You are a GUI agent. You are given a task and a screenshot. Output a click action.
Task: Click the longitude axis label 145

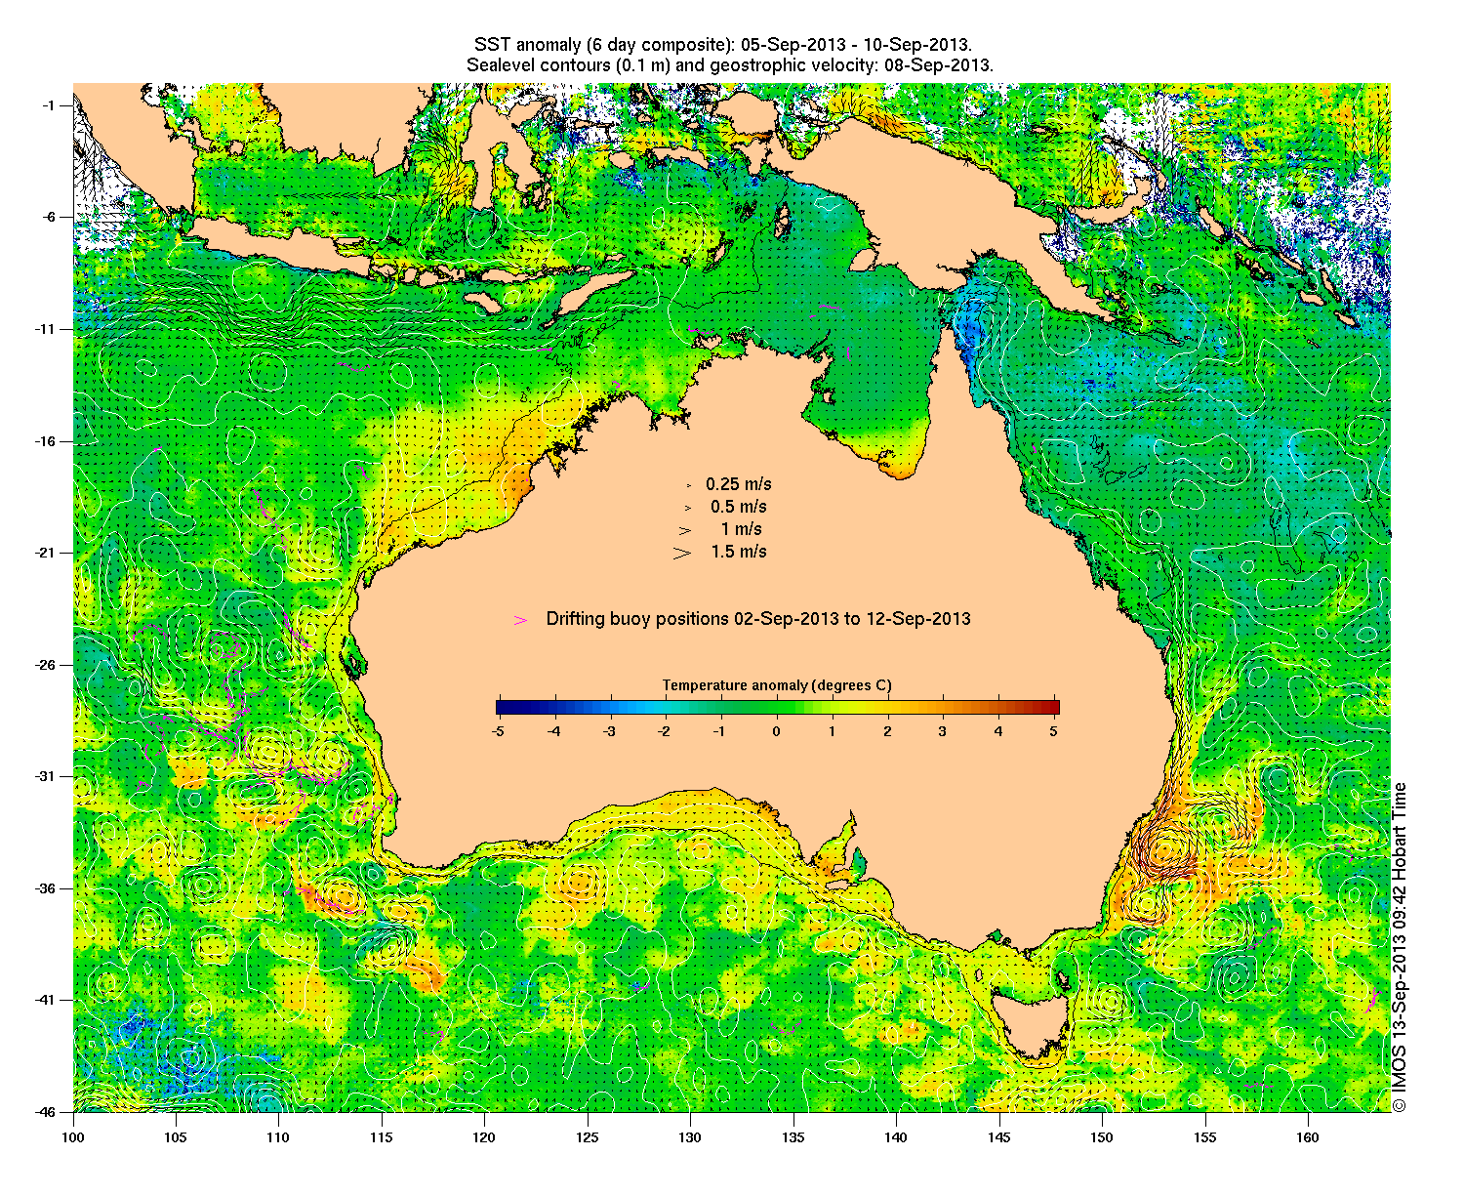[x=999, y=1137]
